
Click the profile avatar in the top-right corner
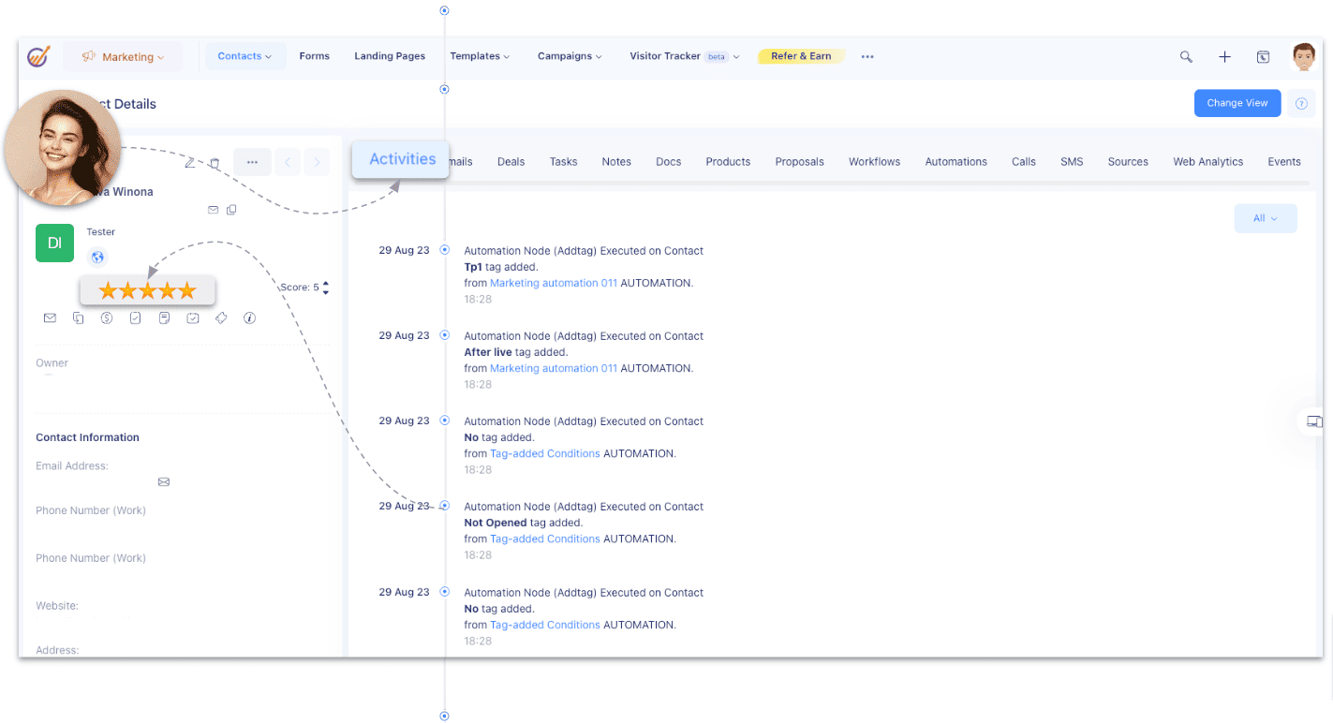[1303, 56]
